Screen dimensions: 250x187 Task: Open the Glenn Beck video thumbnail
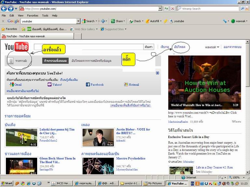[x=21, y=166]
